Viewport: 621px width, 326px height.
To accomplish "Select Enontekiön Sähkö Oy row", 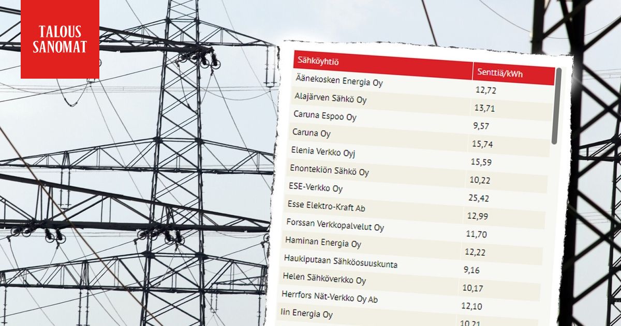I will (x=329, y=170).
